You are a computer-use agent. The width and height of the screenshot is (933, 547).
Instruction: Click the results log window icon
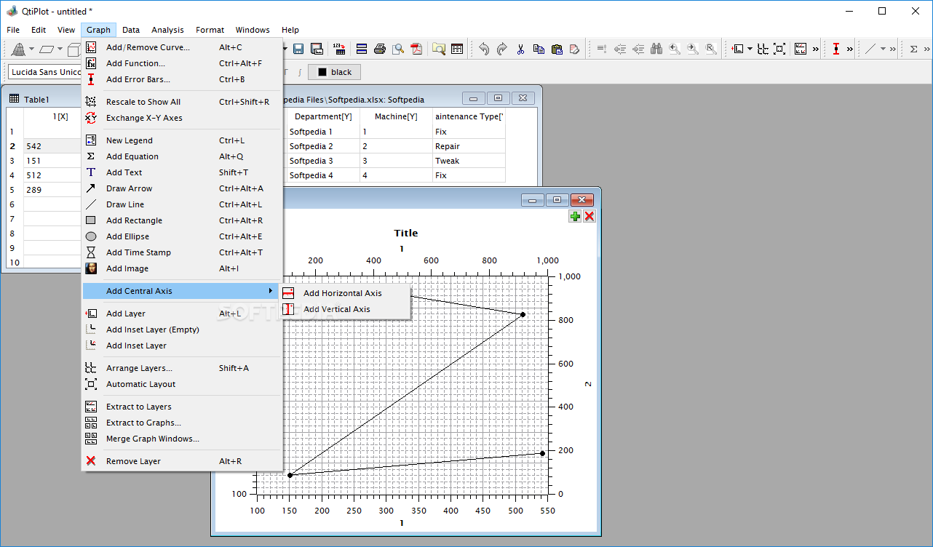pyautogui.click(x=457, y=49)
